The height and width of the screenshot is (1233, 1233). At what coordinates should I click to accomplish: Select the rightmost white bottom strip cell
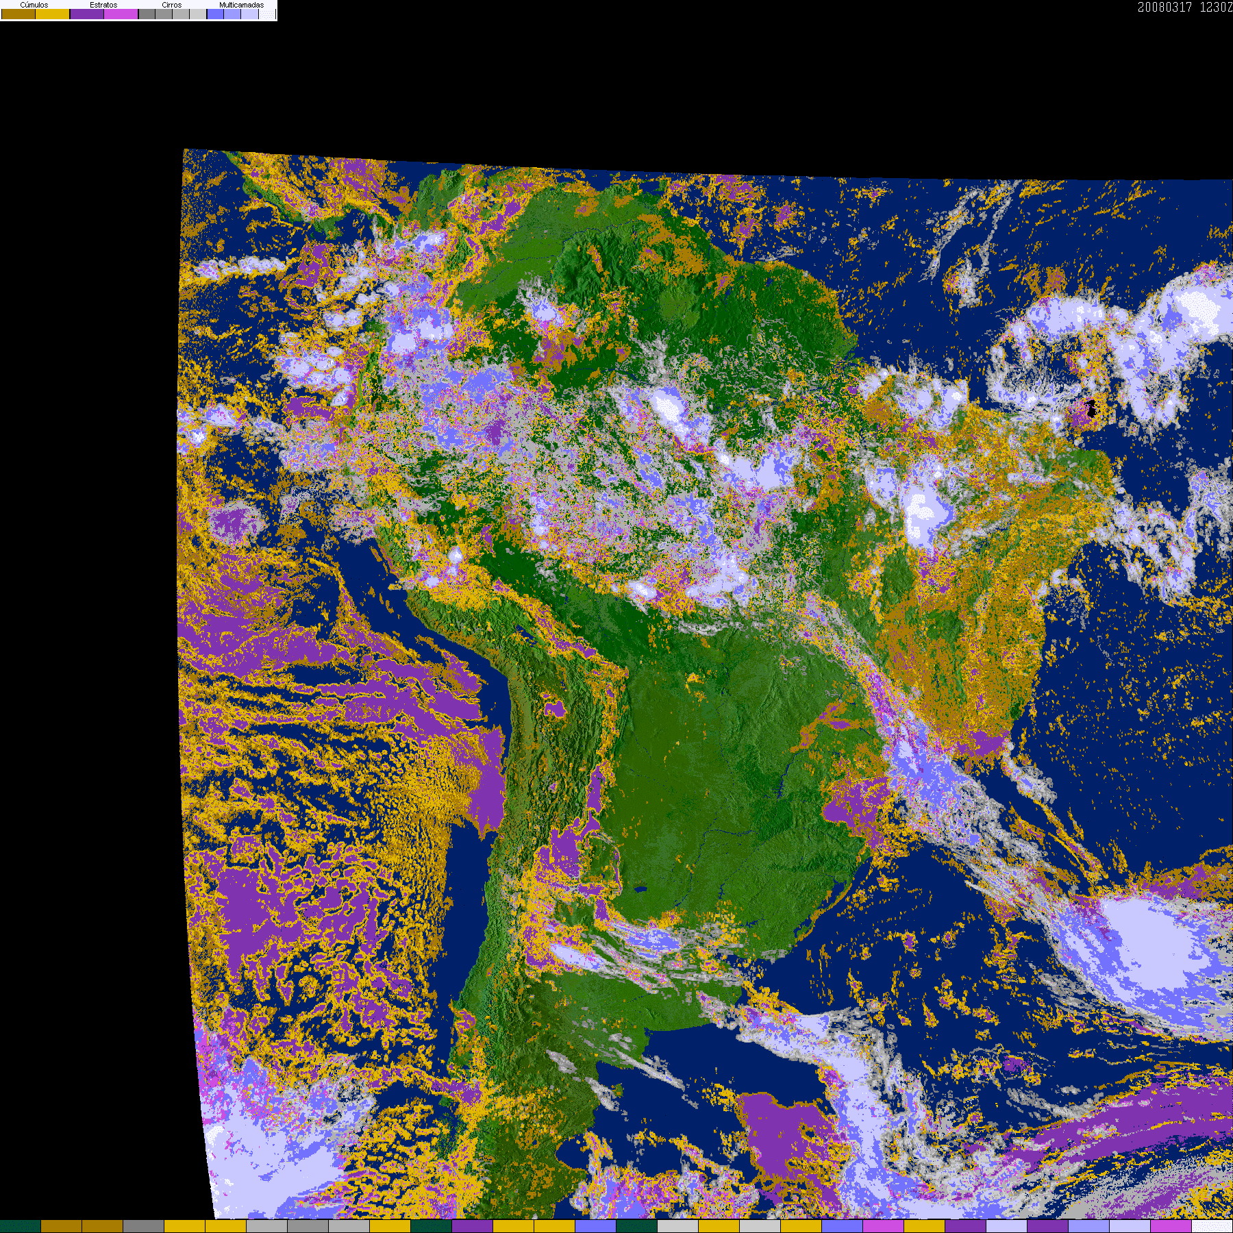[1212, 1226]
